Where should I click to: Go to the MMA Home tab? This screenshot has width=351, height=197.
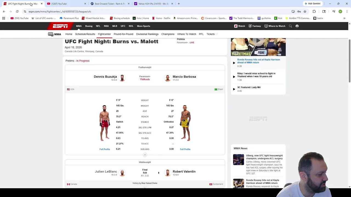pos(69,34)
